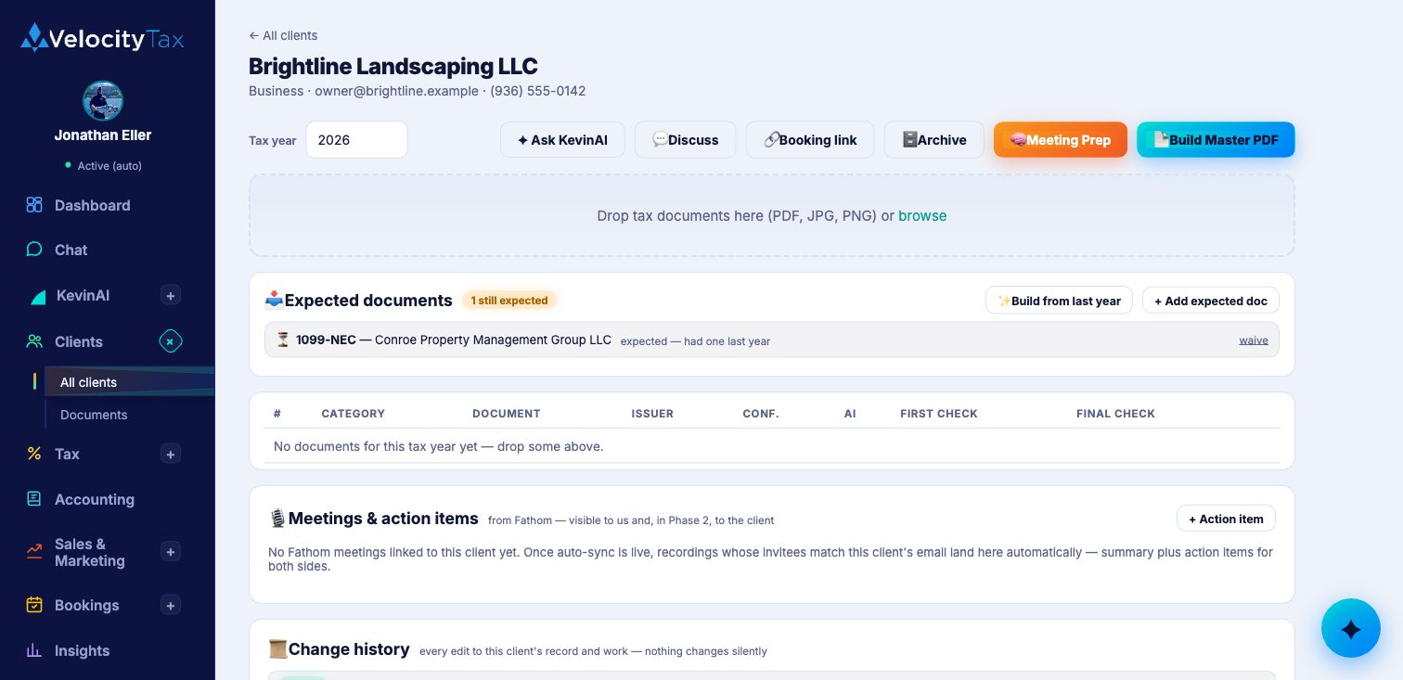Click Add expected doc button

point(1211,301)
